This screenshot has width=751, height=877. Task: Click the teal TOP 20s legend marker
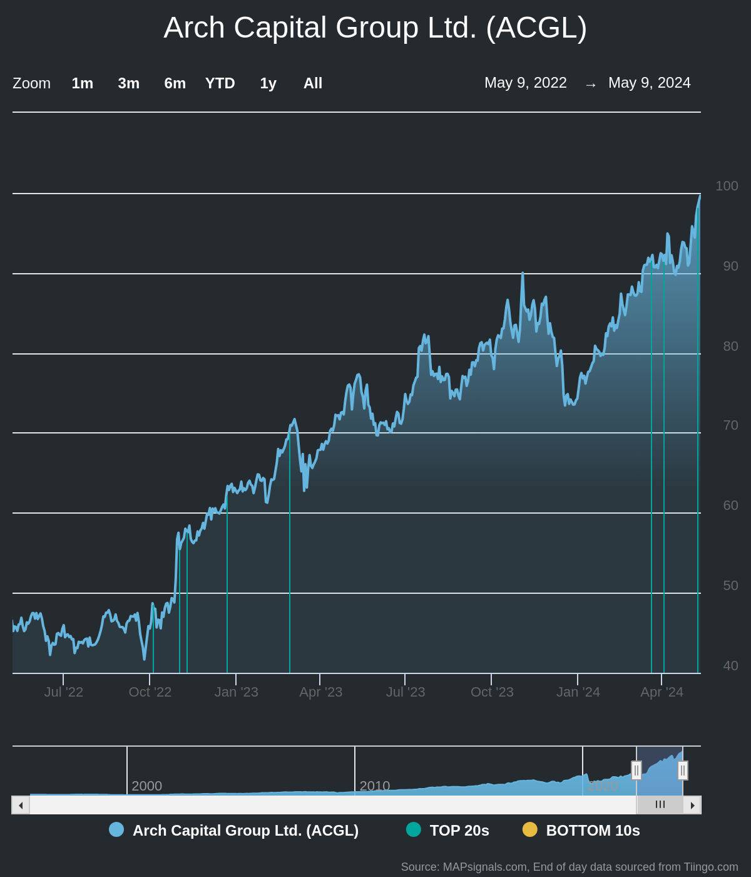(414, 829)
